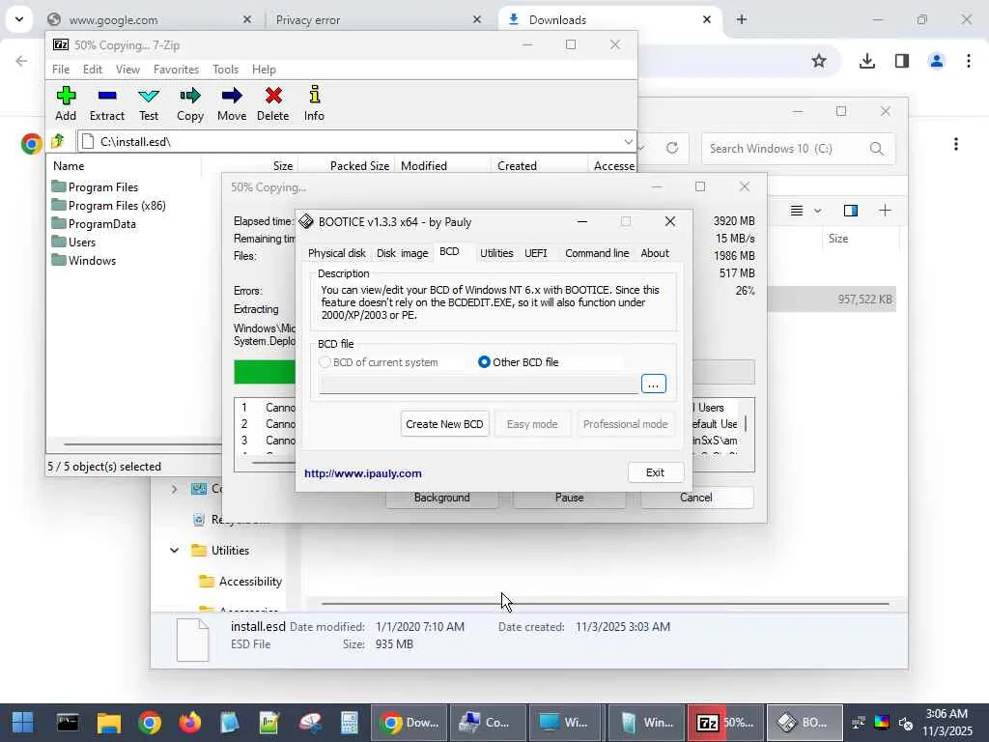Open 7-Zip path dropdown arrow

pos(628,141)
